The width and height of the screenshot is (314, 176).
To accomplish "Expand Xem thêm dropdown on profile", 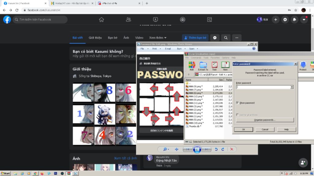I will coord(158,38).
